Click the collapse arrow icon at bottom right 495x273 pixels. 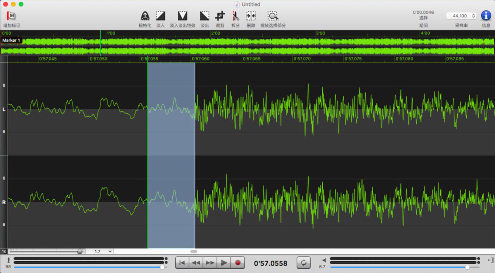pos(490,260)
